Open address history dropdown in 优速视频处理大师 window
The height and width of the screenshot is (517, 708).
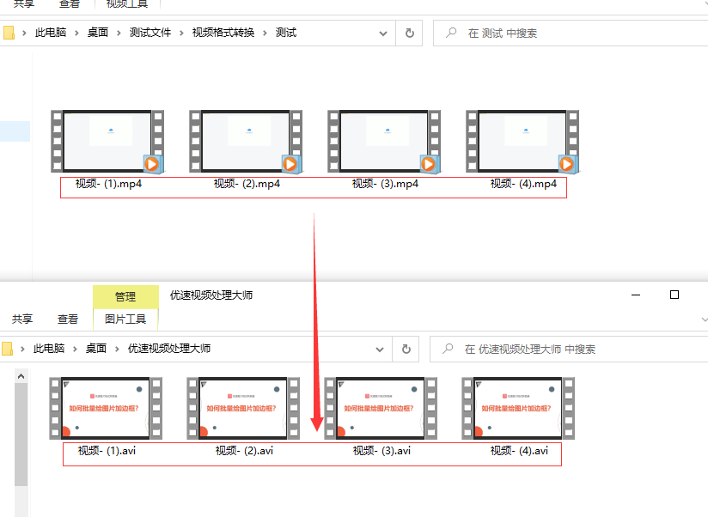(380, 350)
